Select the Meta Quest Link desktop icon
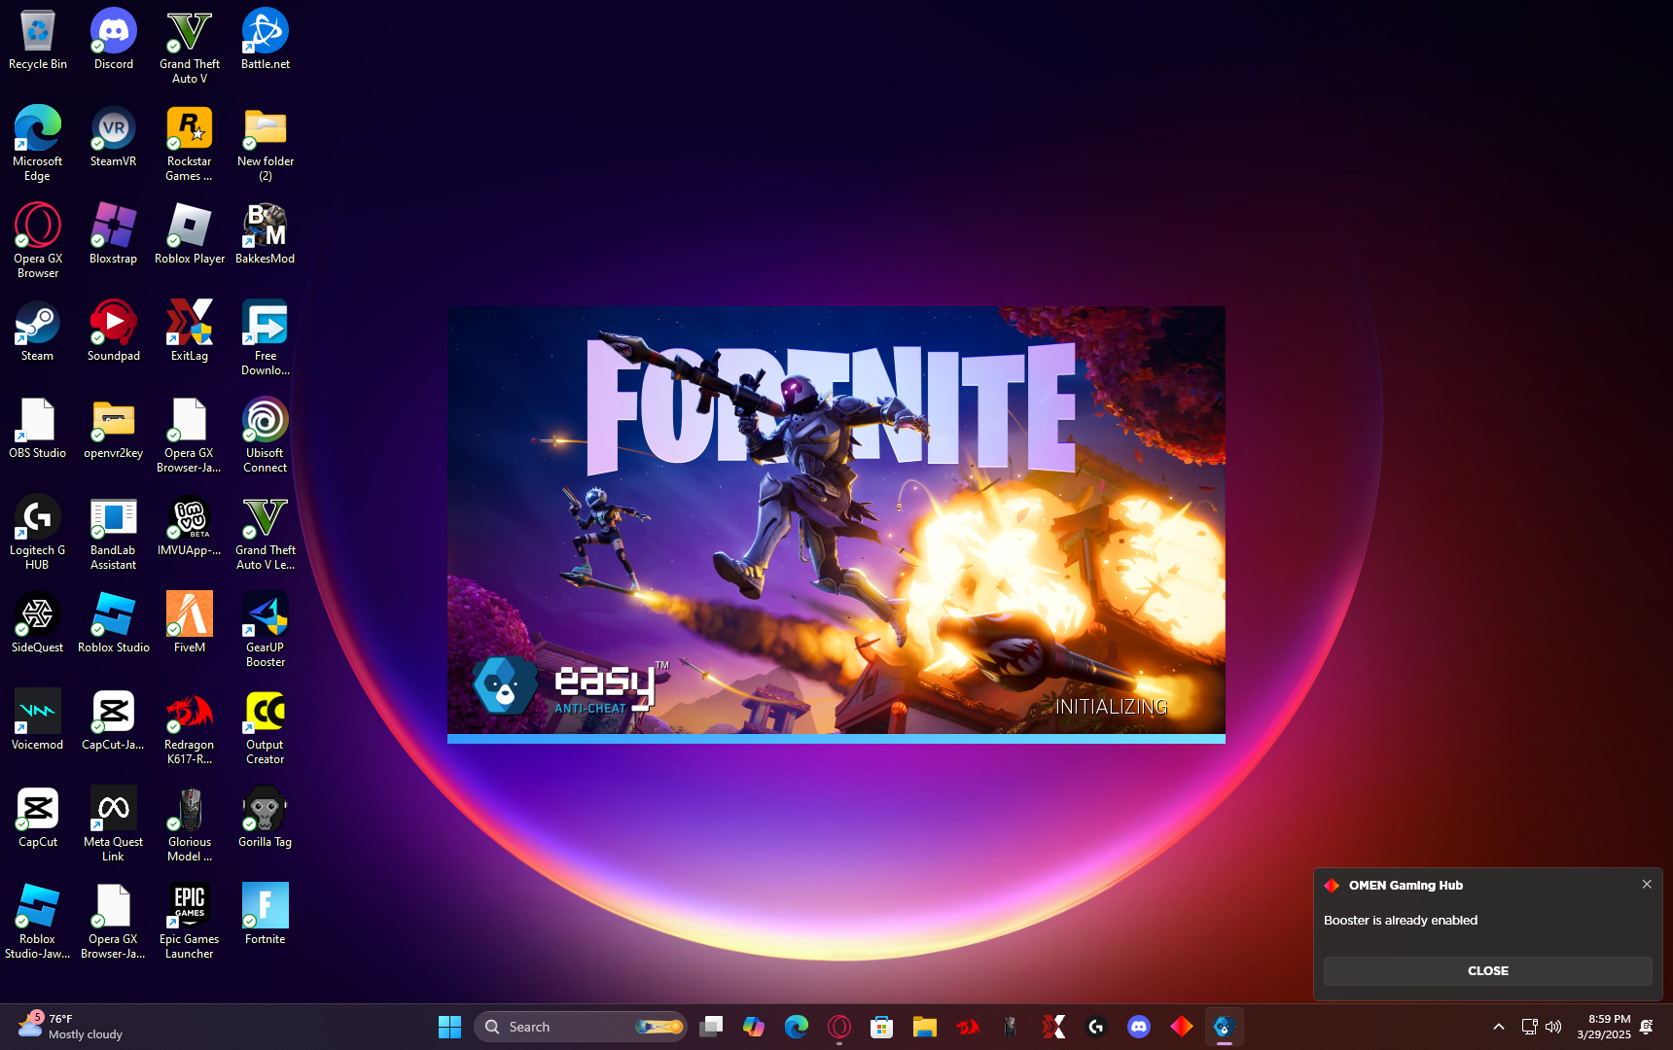The width and height of the screenshot is (1673, 1050). [x=114, y=824]
